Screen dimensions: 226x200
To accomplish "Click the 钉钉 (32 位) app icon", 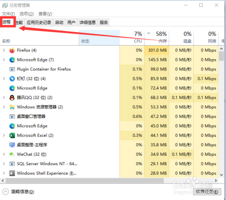I will (x=12, y=79).
